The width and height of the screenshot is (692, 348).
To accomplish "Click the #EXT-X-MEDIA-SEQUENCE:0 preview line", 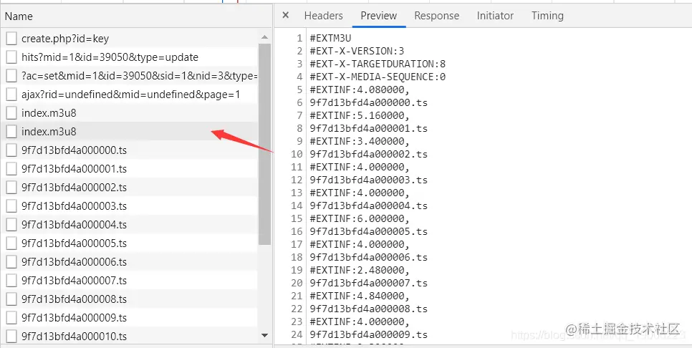I will (x=378, y=77).
